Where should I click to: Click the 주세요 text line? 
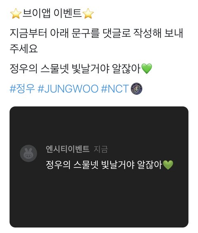point(24,49)
